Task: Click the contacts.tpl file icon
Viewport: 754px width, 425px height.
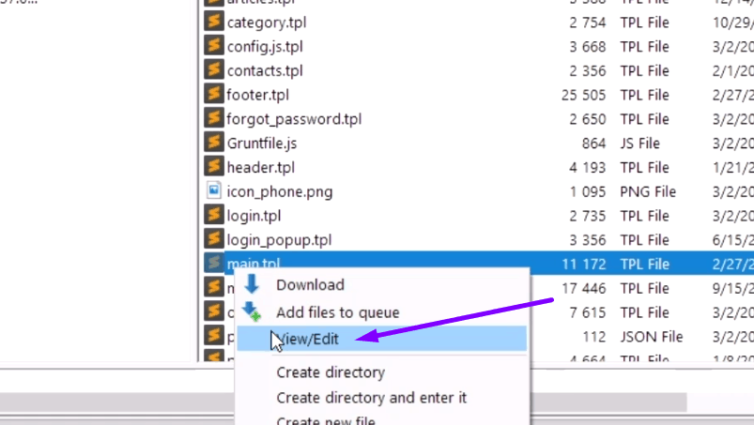Action: (214, 69)
